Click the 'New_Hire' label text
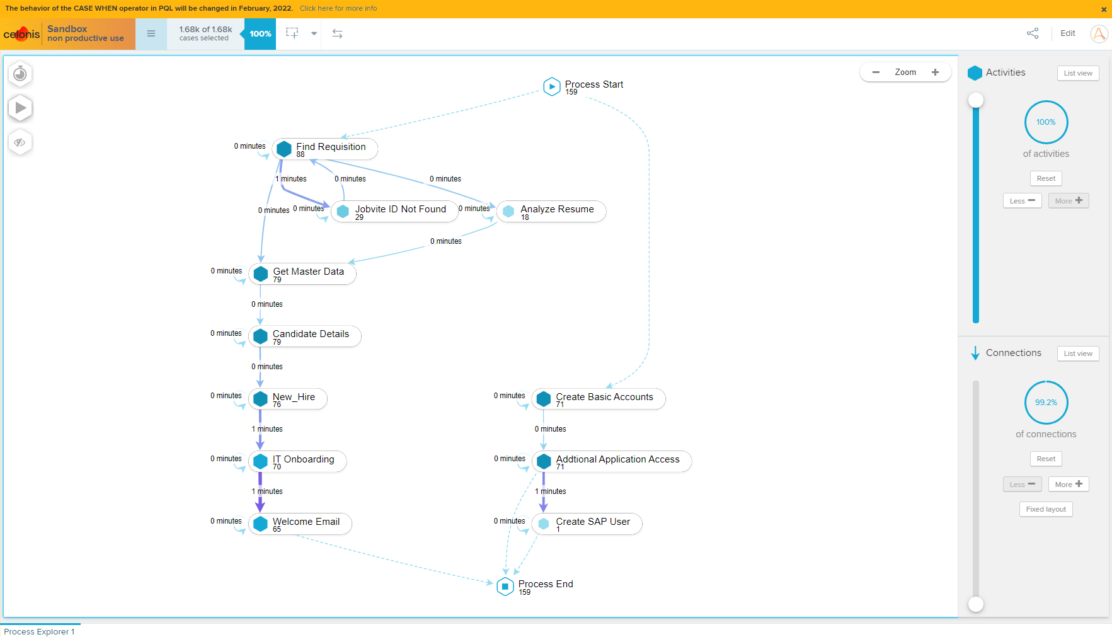 click(x=294, y=397)
